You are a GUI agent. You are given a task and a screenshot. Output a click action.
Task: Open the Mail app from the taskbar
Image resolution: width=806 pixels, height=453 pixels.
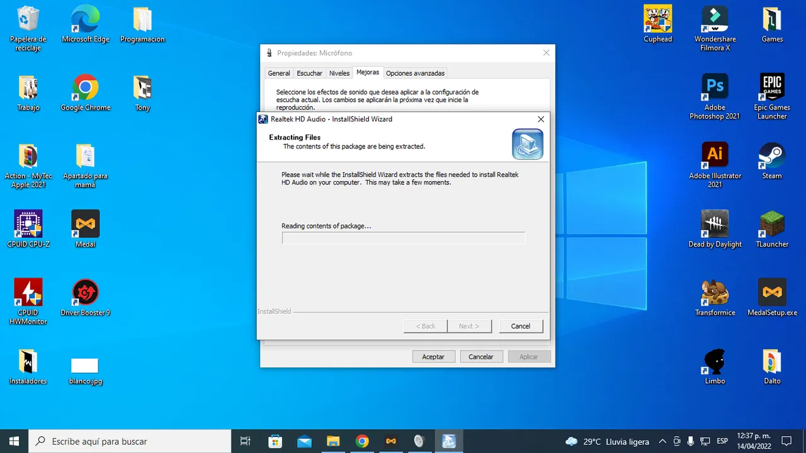pyautogui.click(x=304, y=441)
